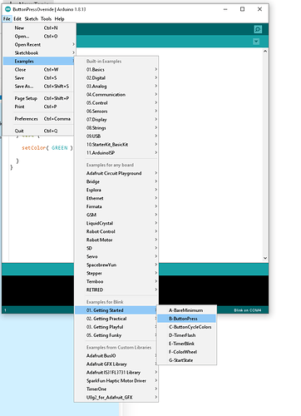Image resolution: width=301 pixels, height=416 pixels.
Task: Expand the 02.Digital examples
Action: tap(116, 78)
